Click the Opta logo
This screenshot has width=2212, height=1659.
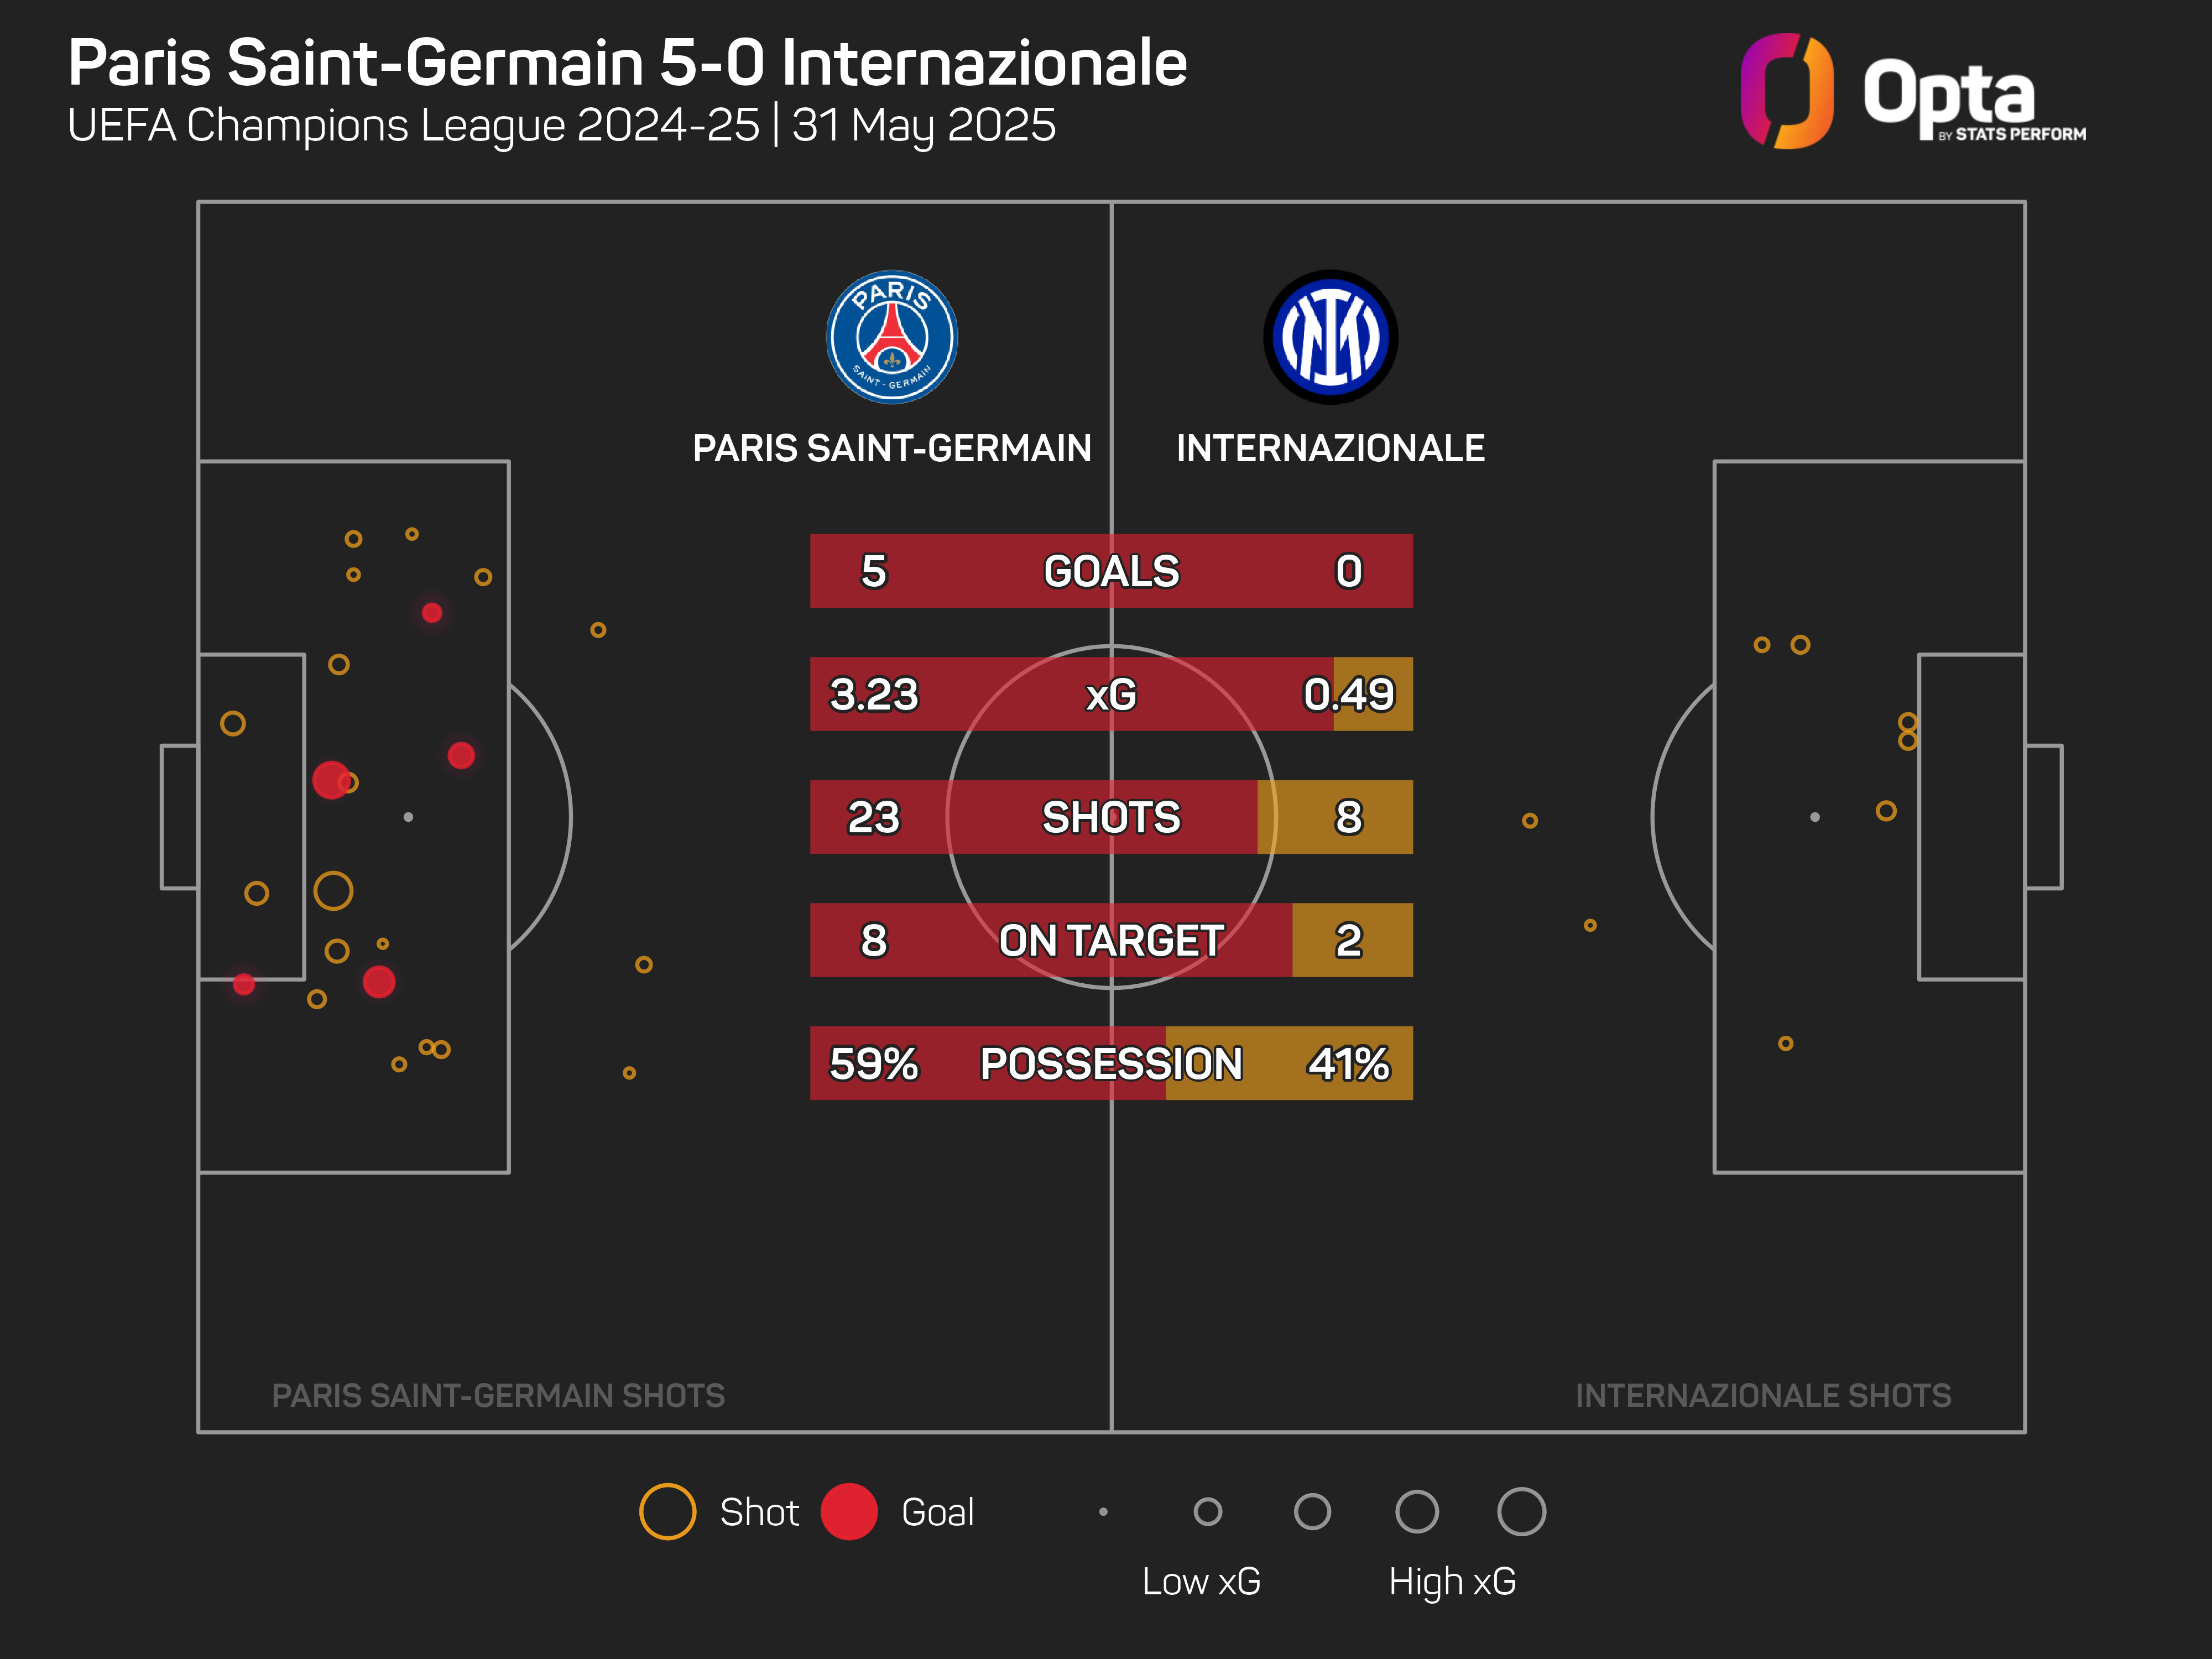(1912, 92)
